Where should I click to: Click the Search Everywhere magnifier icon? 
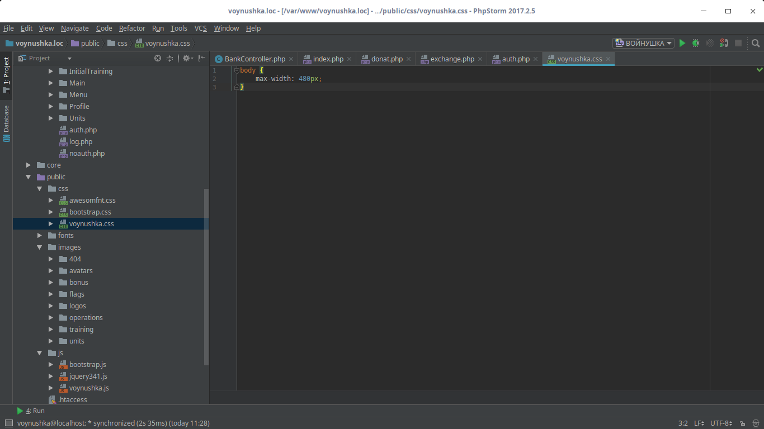click(x=756, y=43)
